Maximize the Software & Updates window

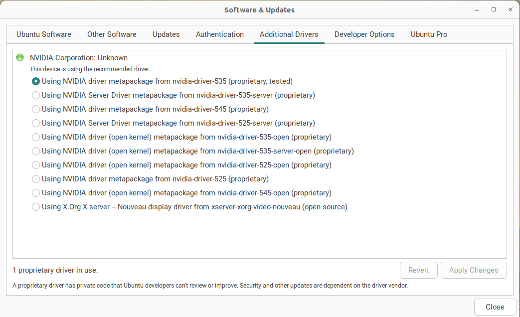494,9
